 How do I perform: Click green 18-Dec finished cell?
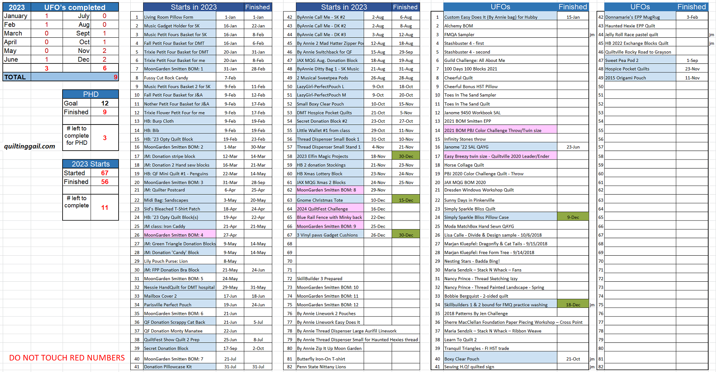coord(572,305)
